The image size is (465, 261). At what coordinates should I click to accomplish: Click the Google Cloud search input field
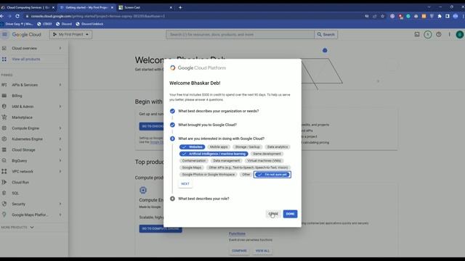(240, 35)
